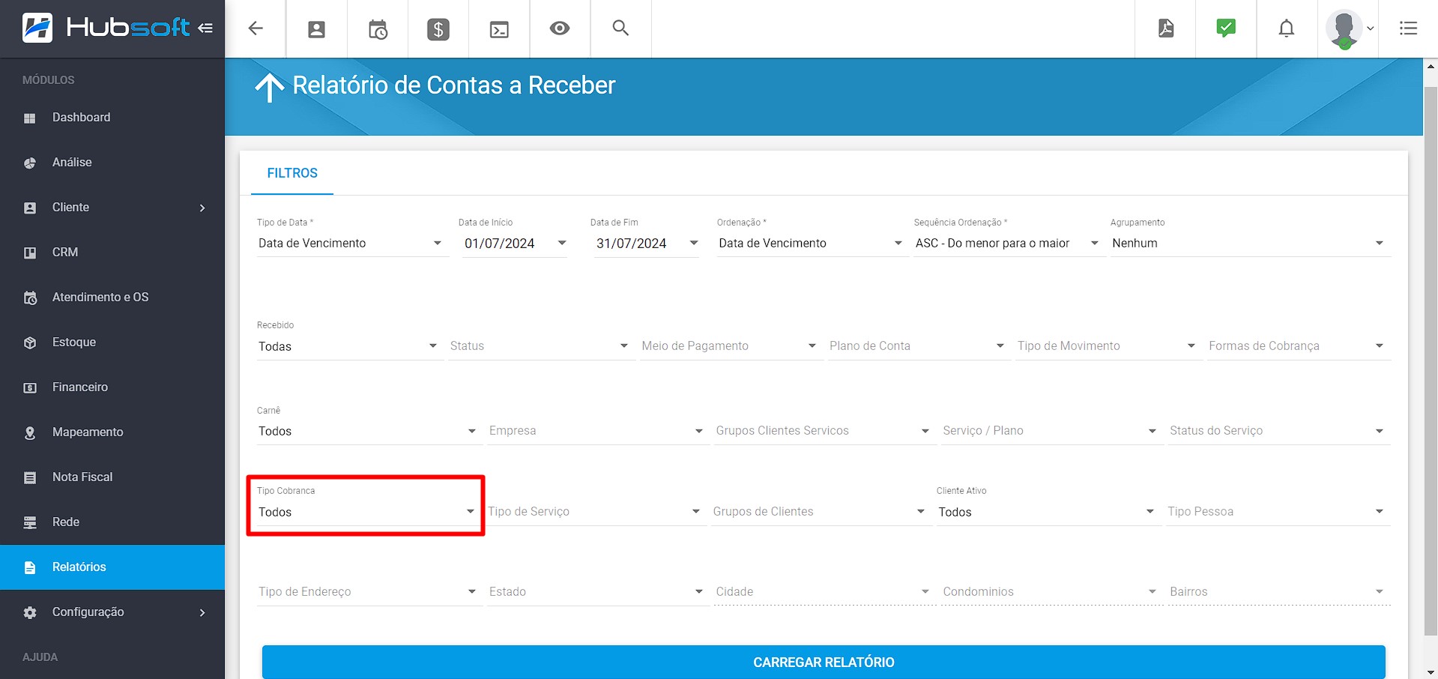Open the Sequência Ordenação dropdown
Image resolution: width=1438 pixels, height=679 pixels.
click(1009, 243)
